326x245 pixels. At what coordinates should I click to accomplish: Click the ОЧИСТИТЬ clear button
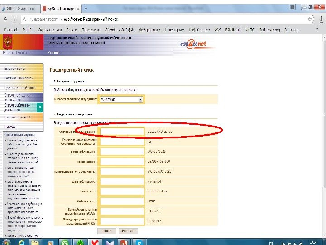point(128,231)
